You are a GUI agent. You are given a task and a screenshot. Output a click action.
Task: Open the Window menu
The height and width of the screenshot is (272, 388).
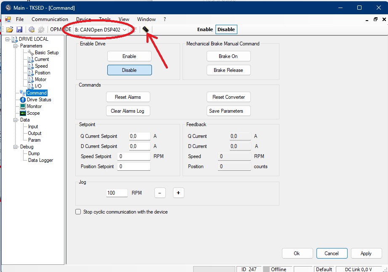(146, 19)
